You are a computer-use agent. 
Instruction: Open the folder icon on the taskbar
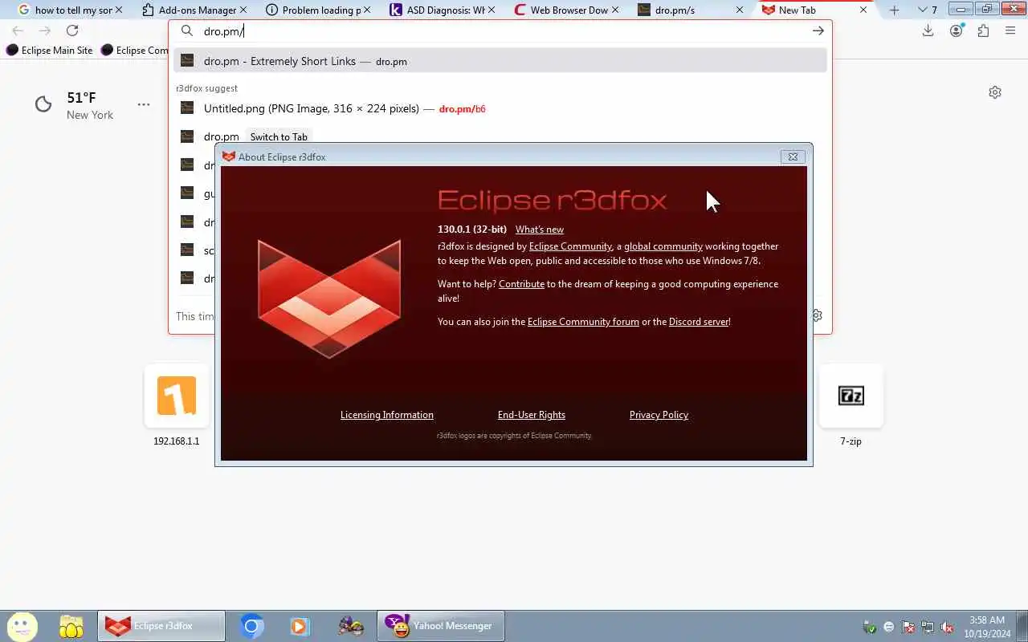71,626
